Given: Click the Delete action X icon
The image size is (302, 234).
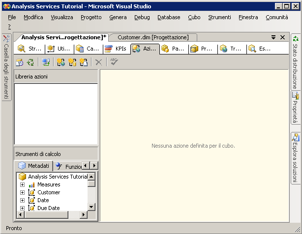Looking at the screenshot, I should [98, 62].
